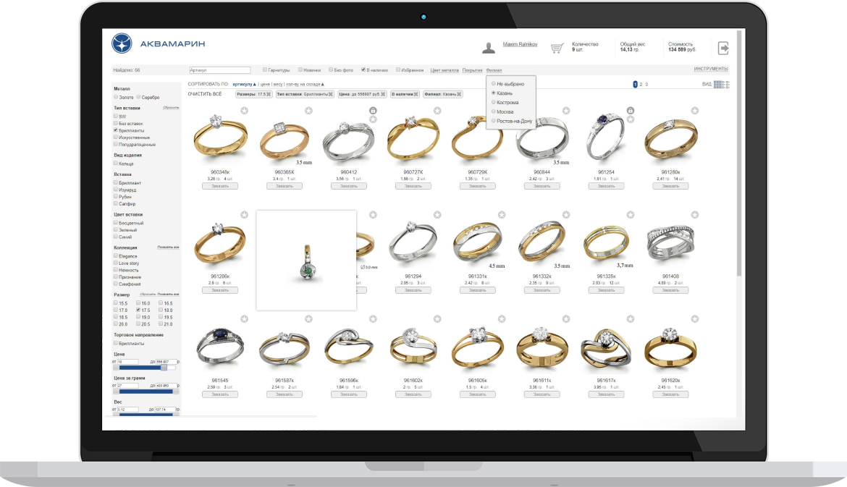This screenshot has height=487, width=847.
Task: Enable the Новинки checkbox
Action: coord(300,69)
